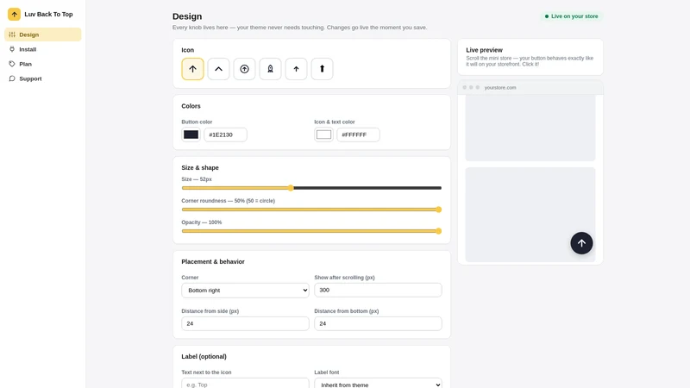Viewport: 690px width, 388px height.
Task: Open the Design section in sidebar
Action: coord(42,34)
